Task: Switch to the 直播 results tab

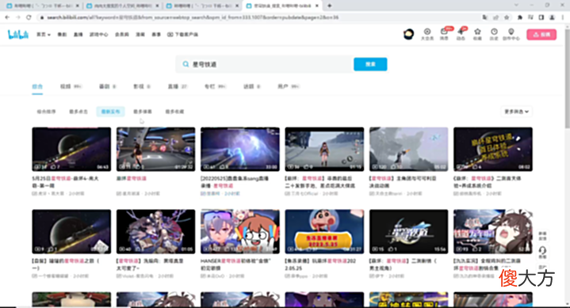Action: 177,86
